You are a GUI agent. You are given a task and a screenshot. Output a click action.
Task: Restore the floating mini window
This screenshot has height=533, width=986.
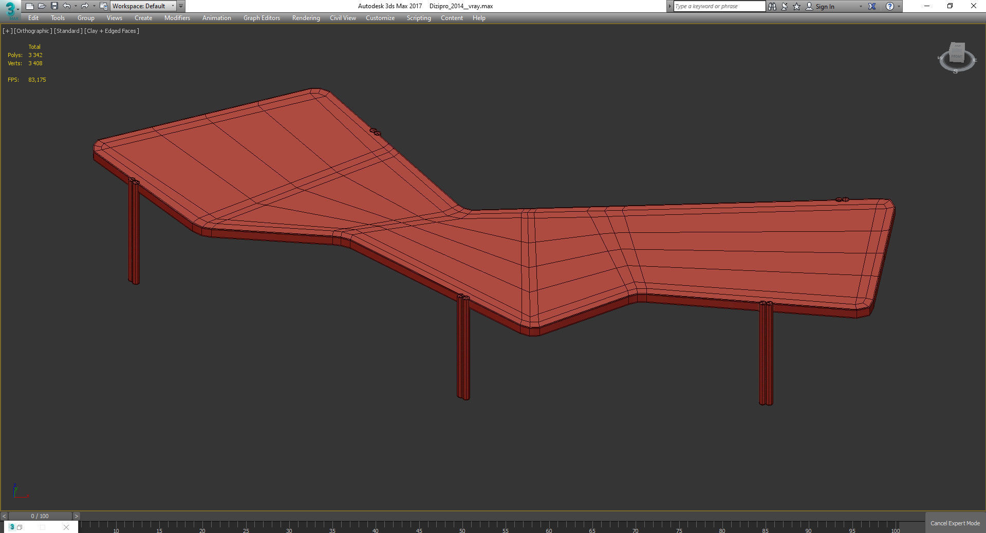(20, 527)
